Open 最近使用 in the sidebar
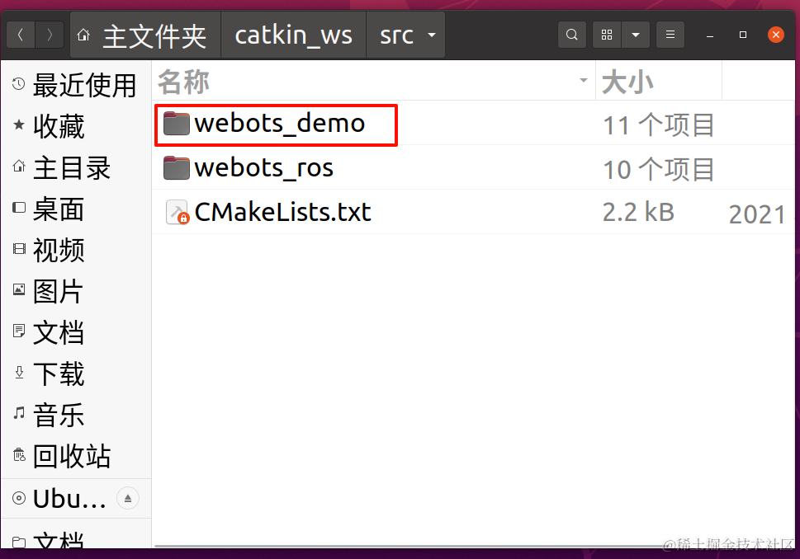This screenshot has width=800, height=559. click(74, 86)
